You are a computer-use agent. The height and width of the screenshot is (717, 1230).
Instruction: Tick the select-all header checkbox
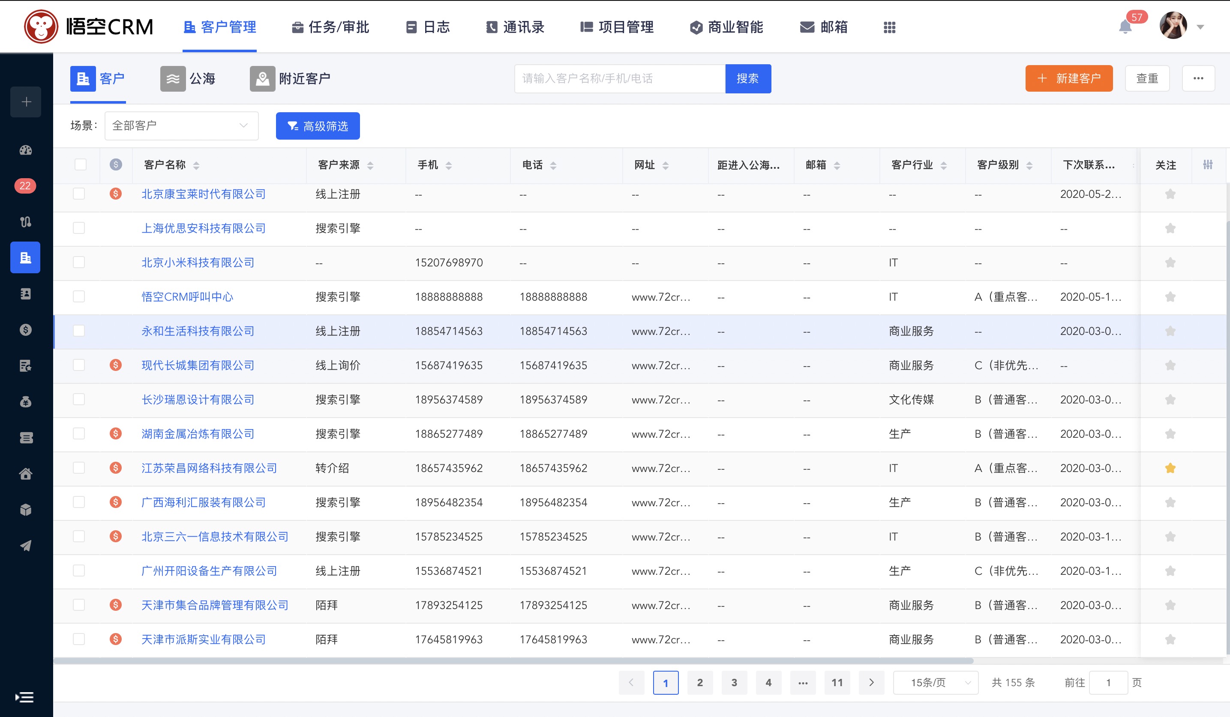coord(81,164)
